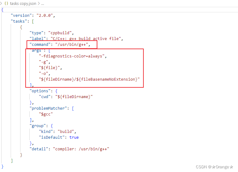Click the "tasks" key text
This screenshot has width=238, height=172.
[x=19, y=21]
